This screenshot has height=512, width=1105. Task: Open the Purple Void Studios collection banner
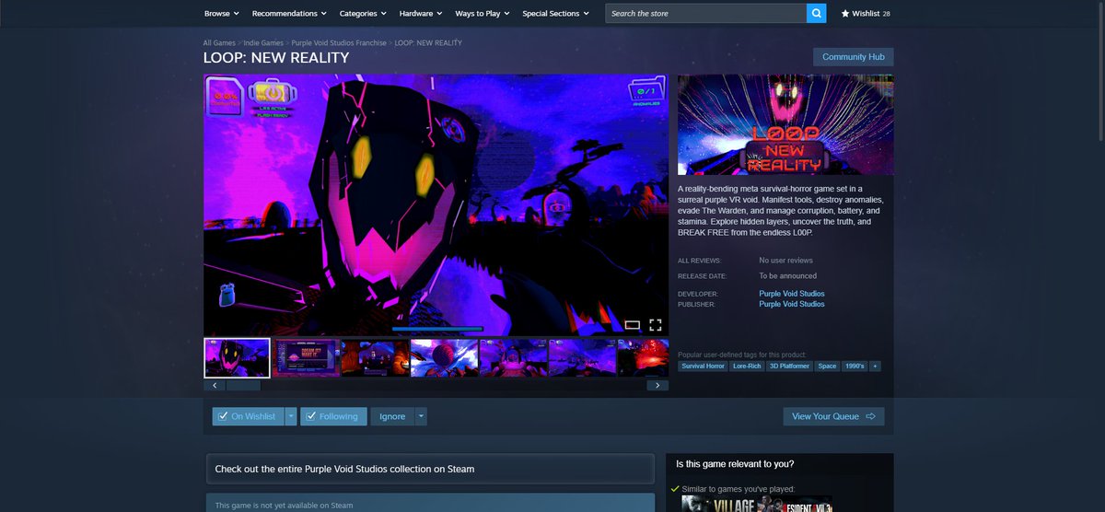[430, 469]
